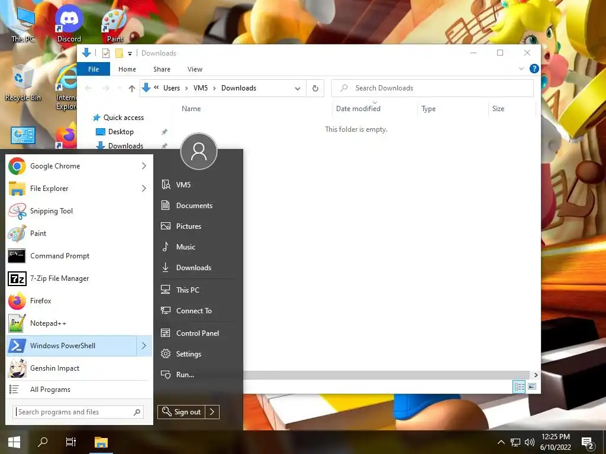Open the power options arrow beside Sign out

click(212, 412)
